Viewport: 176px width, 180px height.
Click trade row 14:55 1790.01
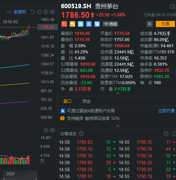(147, 169)
